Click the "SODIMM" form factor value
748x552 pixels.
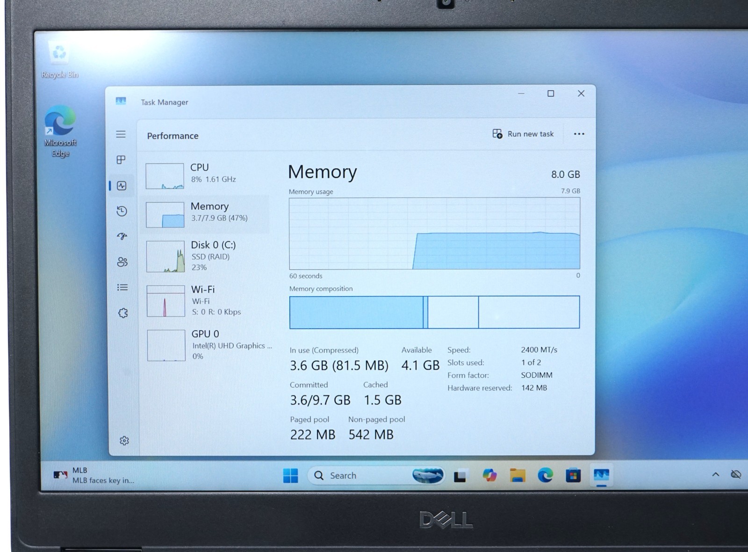click(x=537, y=375)
